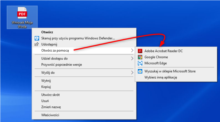Click the Microsoft Edge icon in submenu
220x122 pixels.
[x=140, y=63]
